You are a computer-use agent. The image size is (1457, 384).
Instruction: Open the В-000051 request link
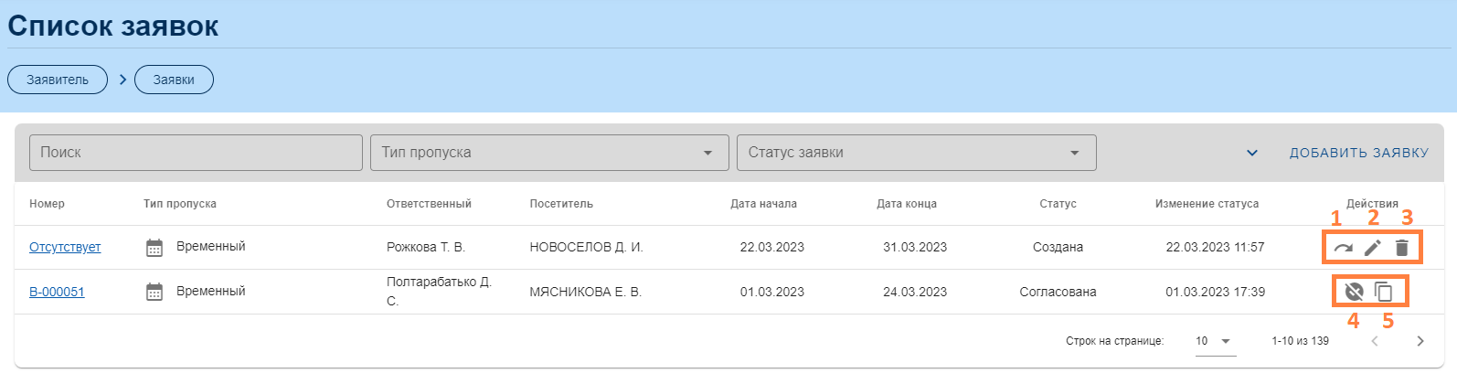point(57,293)
